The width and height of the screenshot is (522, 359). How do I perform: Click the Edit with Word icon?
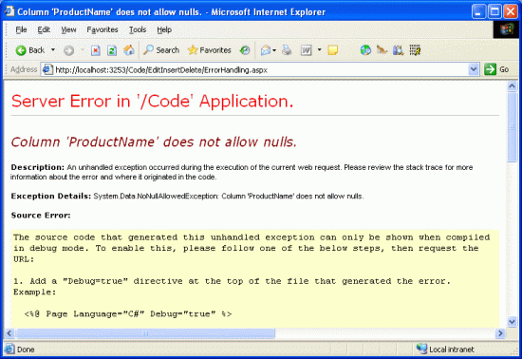tap(306, 50)
